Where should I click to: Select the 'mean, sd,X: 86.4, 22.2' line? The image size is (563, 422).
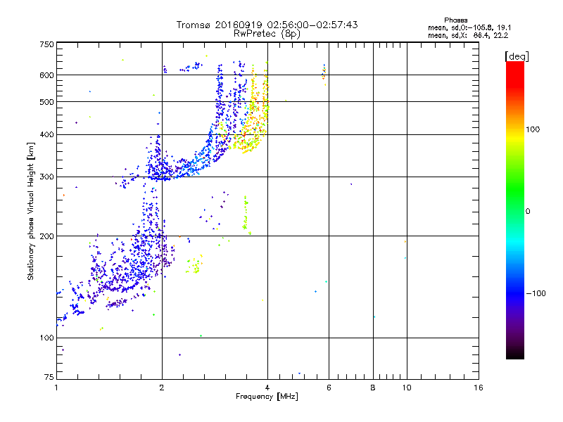point(468,35)
